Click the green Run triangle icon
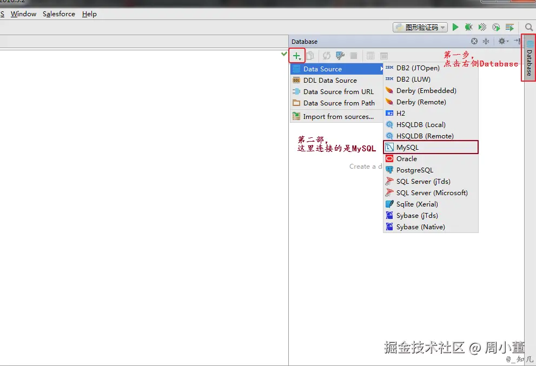This screenshot has height=366, width=536. click(455, 27)
